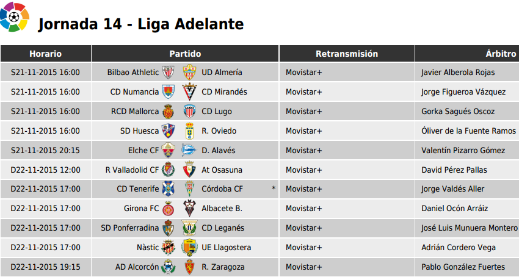The height and width of the screenshot is (277, 519).
Task: Click Movistar+ in the Elche CF row
Action: point(304,150)
